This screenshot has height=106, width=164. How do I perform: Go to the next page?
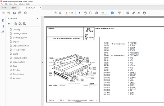(x=61, y=13)
